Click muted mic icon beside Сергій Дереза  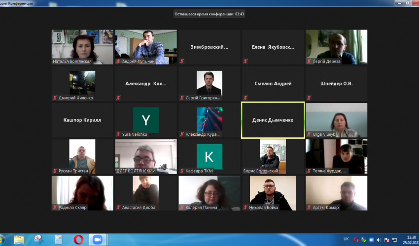click(309, 61)
